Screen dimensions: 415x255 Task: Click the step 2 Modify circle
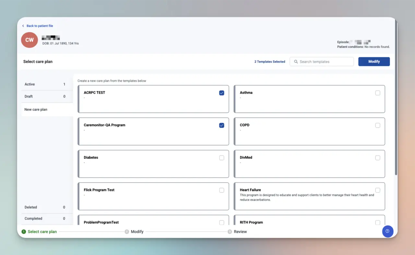click(127, 232)
